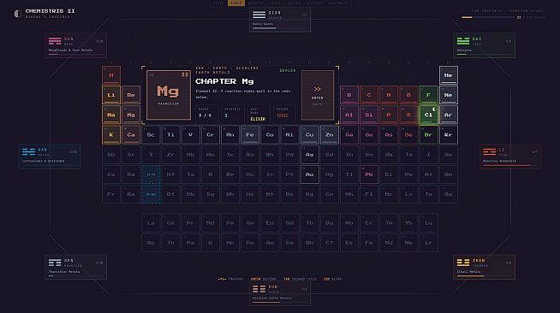Open the LEVEL tab at the top
Image resolution: width=560 pixels, height=313 pixels.
pos(276,3)
